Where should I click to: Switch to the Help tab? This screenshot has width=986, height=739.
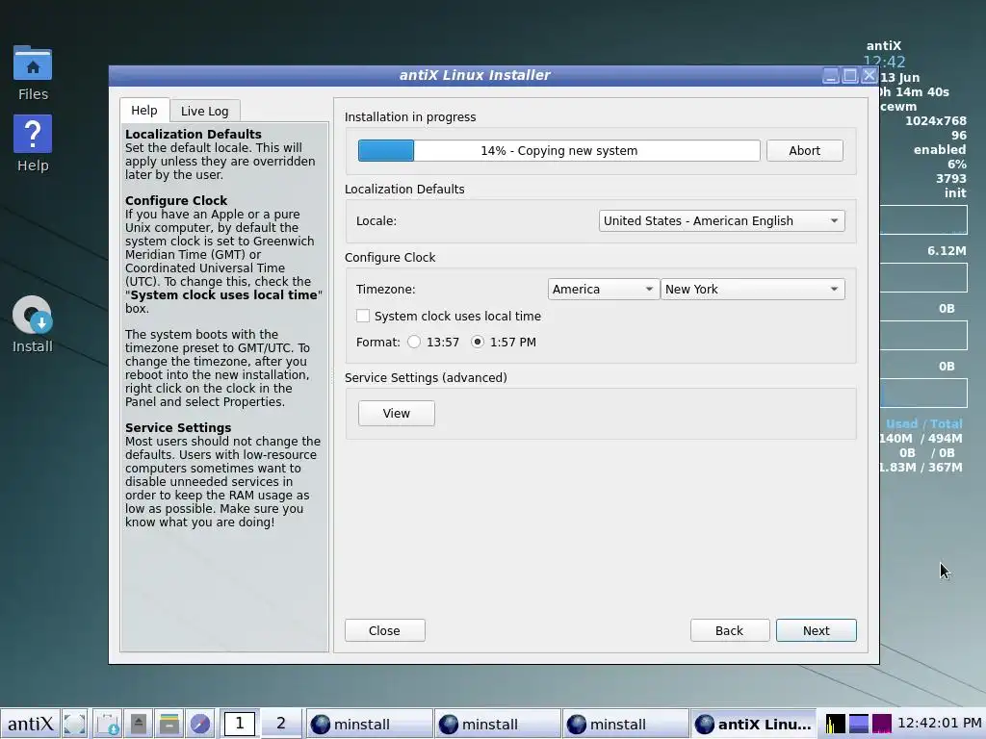point(144,110)
